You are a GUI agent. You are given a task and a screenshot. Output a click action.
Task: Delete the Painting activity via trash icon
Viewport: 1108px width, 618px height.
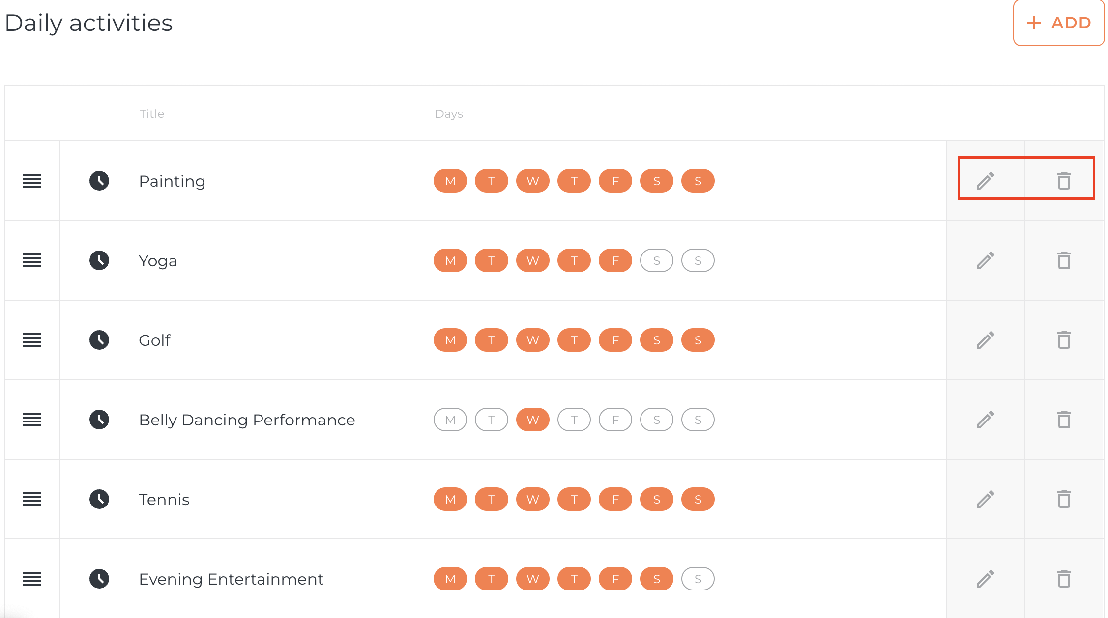1064,181
